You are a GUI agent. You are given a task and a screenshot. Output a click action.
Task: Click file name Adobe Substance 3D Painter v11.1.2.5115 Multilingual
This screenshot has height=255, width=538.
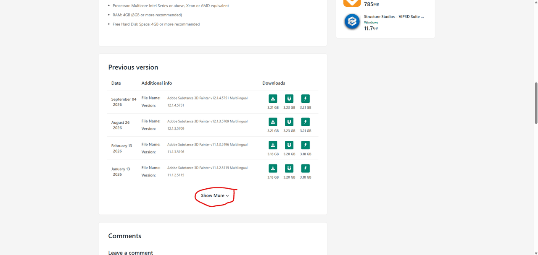coord(207,168)
